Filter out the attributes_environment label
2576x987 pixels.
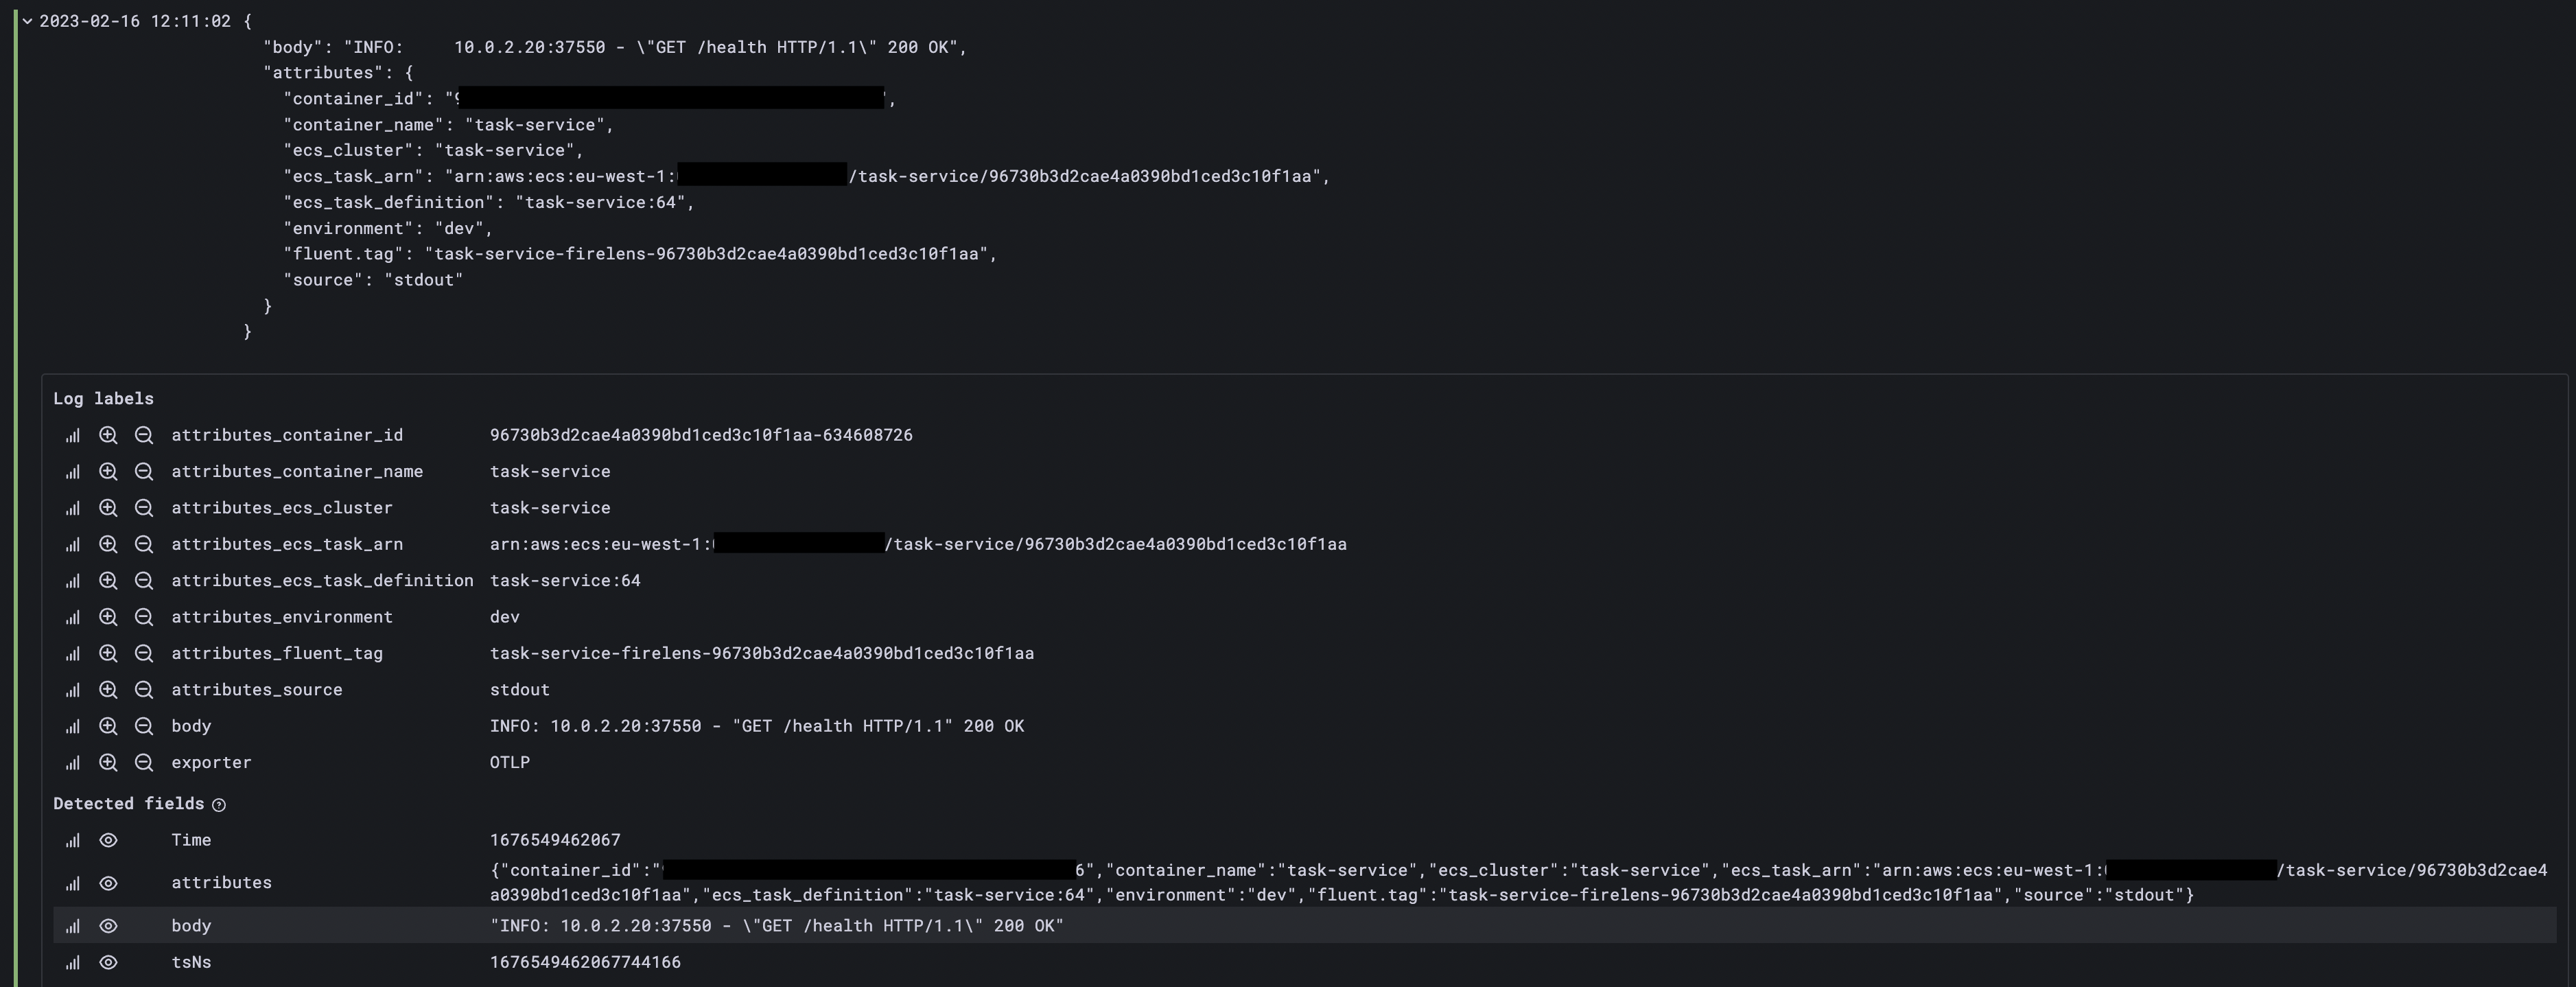click(x=144, y=617)
